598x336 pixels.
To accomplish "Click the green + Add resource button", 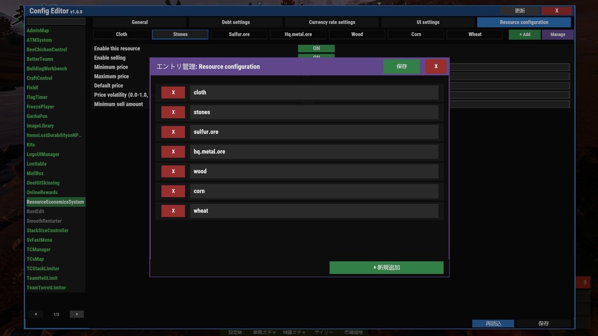I will 524,34.
